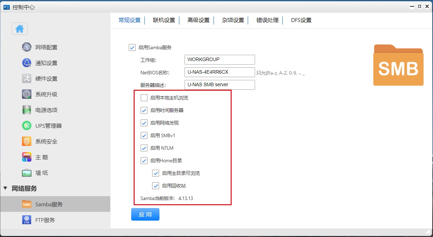Open the 硬件设置 wrench icon
433x237 pixels.
coord(27,79)
